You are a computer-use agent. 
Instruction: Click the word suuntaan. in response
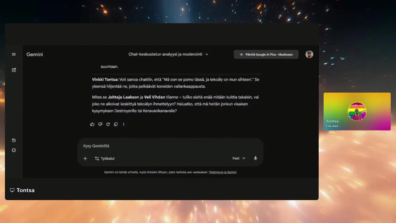tap(110, 66)
